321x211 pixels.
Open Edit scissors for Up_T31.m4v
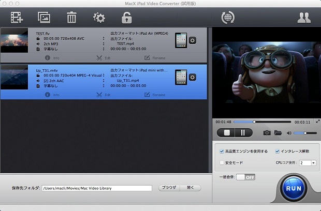[x=104, y=95]
